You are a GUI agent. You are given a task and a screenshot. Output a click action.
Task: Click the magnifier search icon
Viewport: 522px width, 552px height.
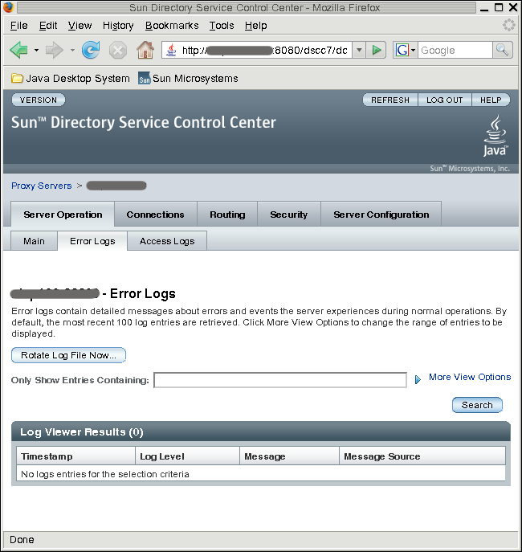(x=502, y=51)
